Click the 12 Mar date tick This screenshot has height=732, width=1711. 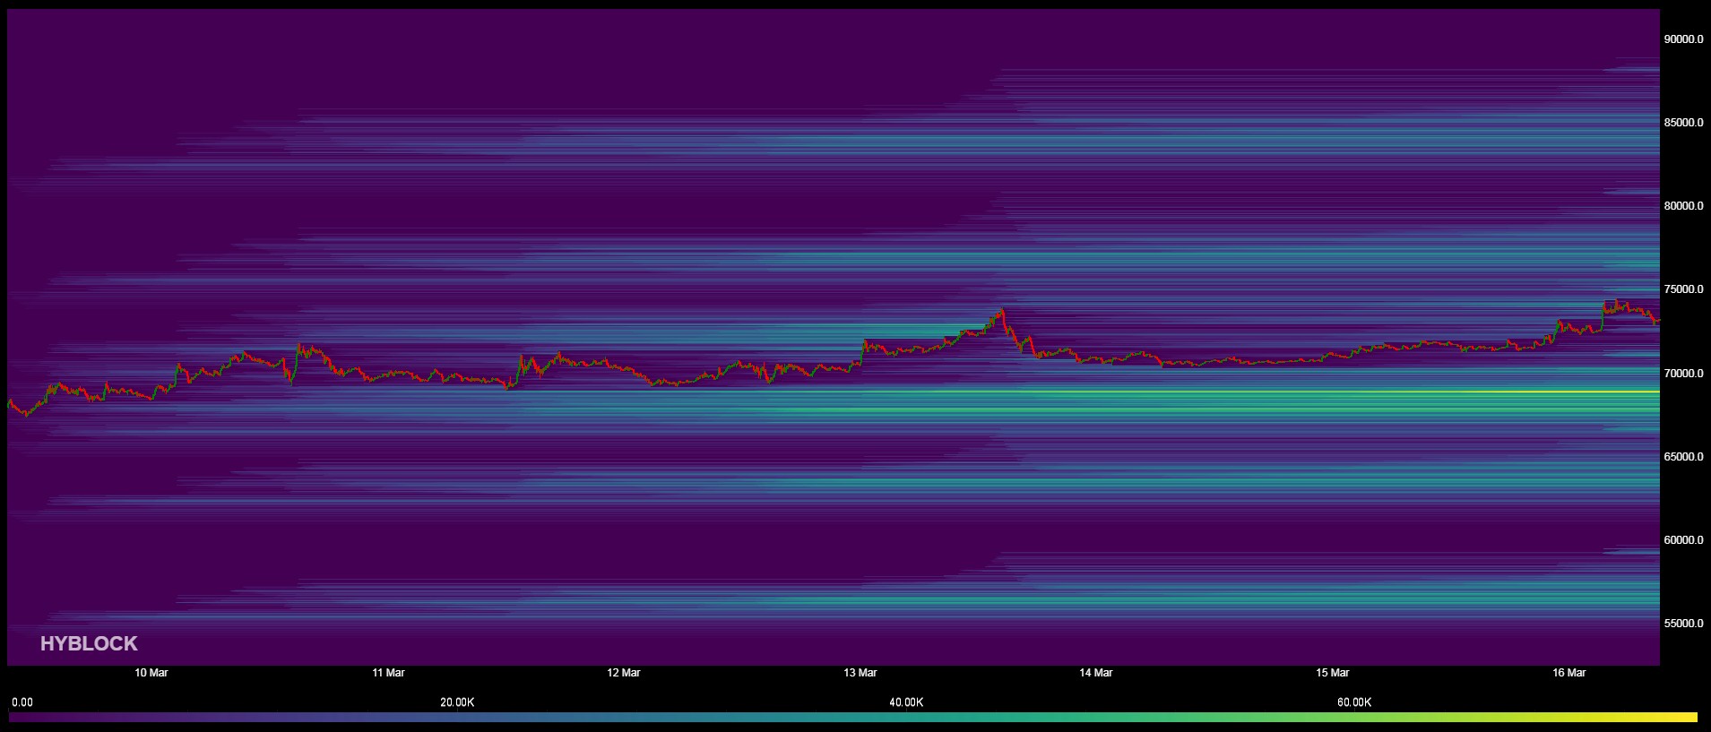coord(624,673)
